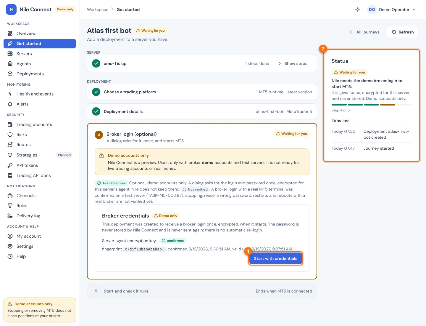Screen dimensions: 426x326
Task: Expand the Choose a trading platform step
Action: pyautogui.click(x=202, y=92)
